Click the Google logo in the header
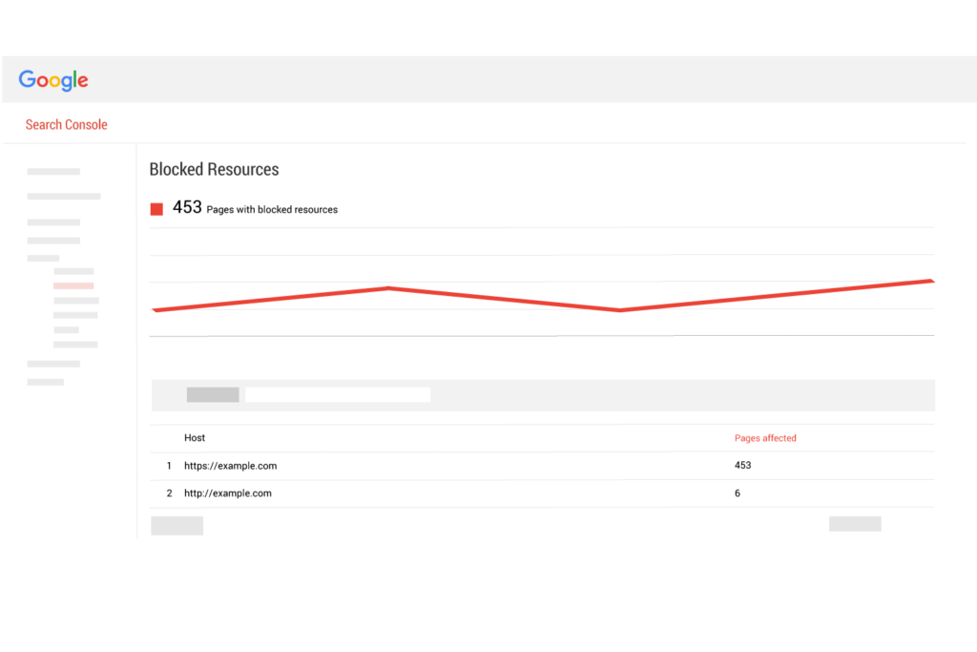The height and width of the screenshot is (652, 977). click(52, 80)
